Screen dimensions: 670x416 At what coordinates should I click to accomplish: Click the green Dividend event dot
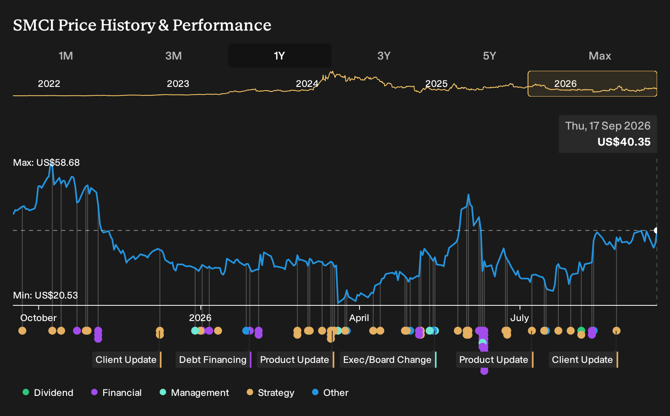pos(581,331)
